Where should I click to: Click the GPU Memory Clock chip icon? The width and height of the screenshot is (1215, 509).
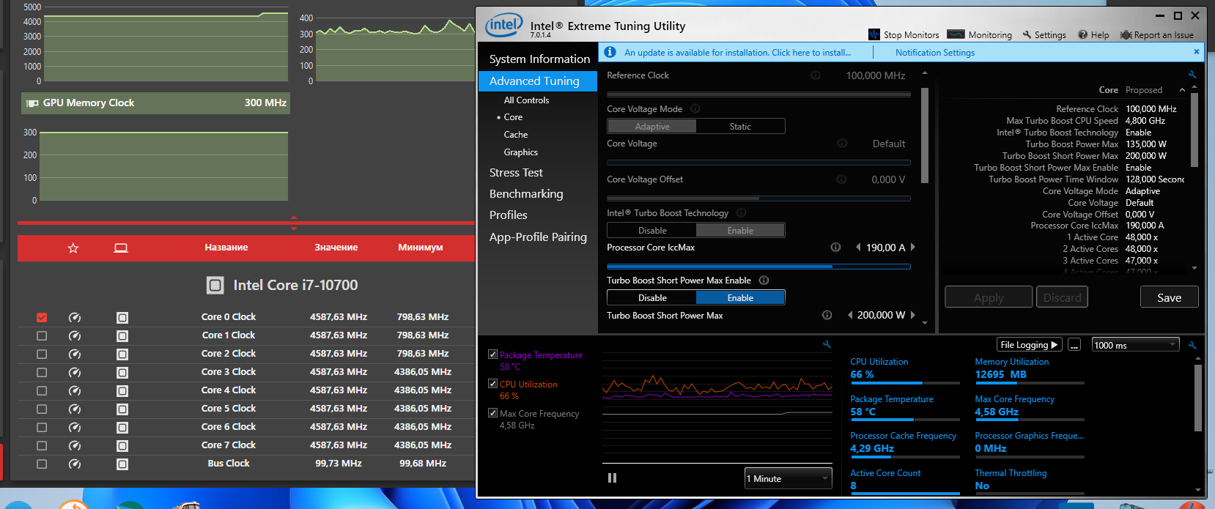point(32,103)
